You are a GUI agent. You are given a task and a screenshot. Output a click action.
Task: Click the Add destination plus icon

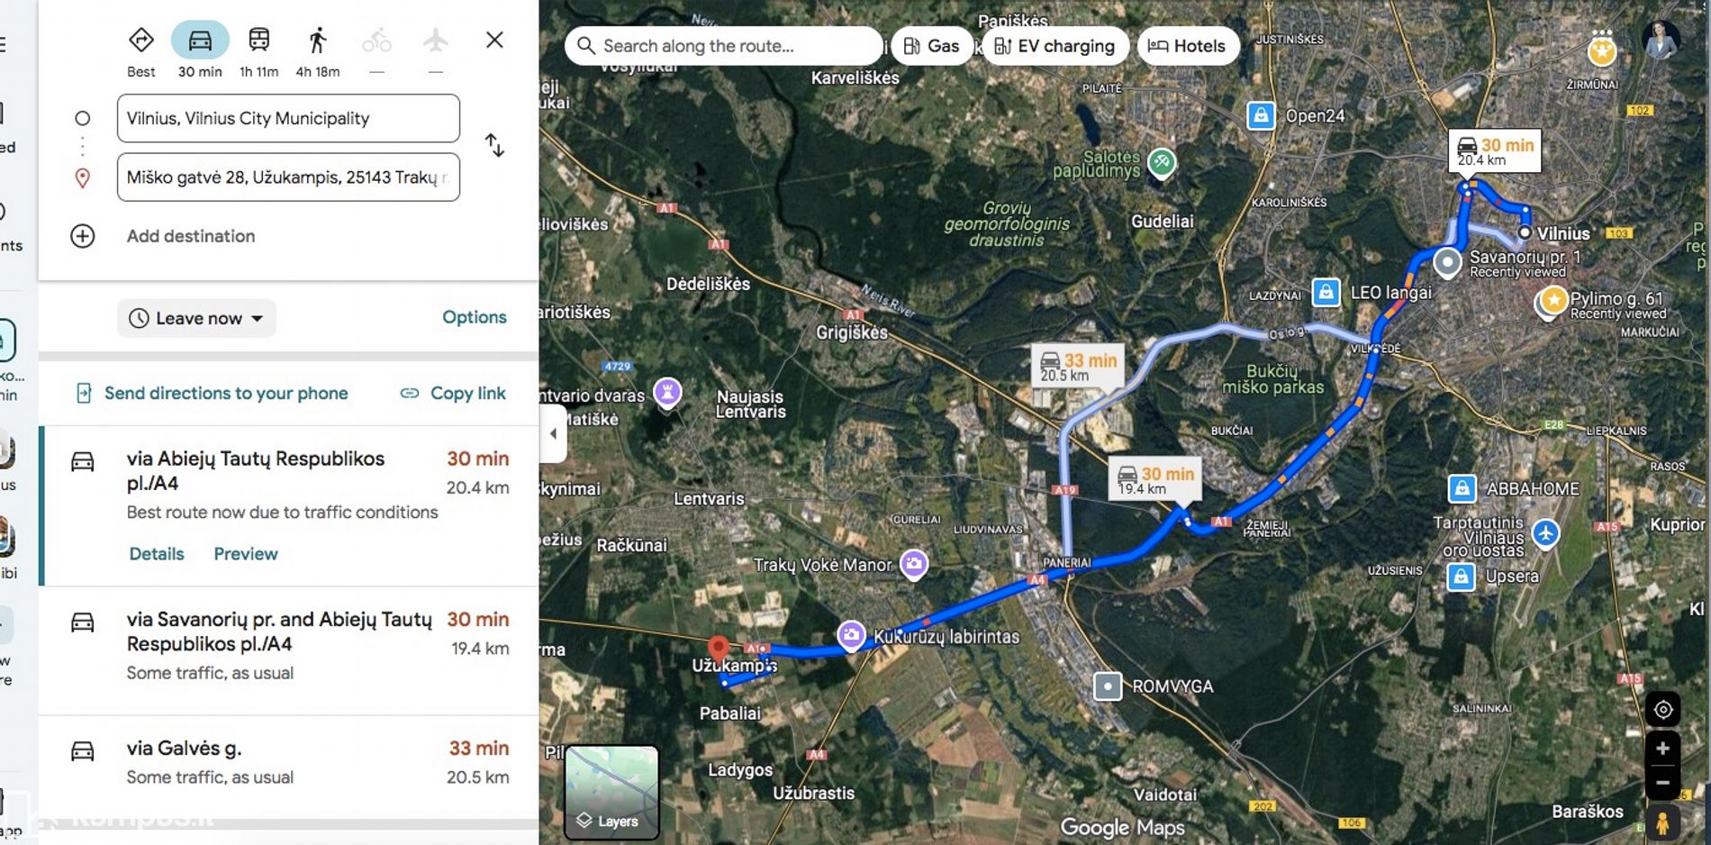click(x=83, y=236)
